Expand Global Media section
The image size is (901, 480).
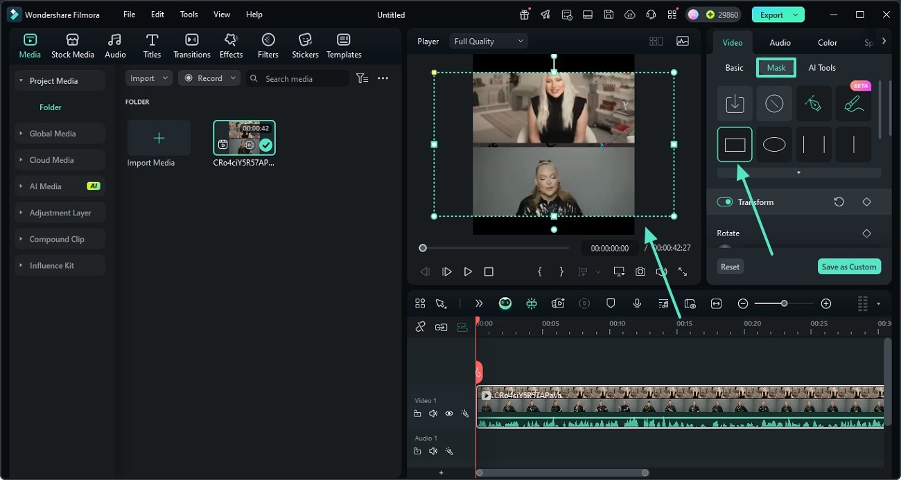click(60, 134)
